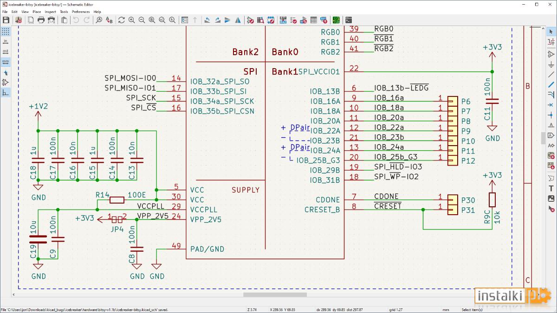557x313 pixels.
Task: Rotate selection counter-clockwise
Action: point(207,20)
